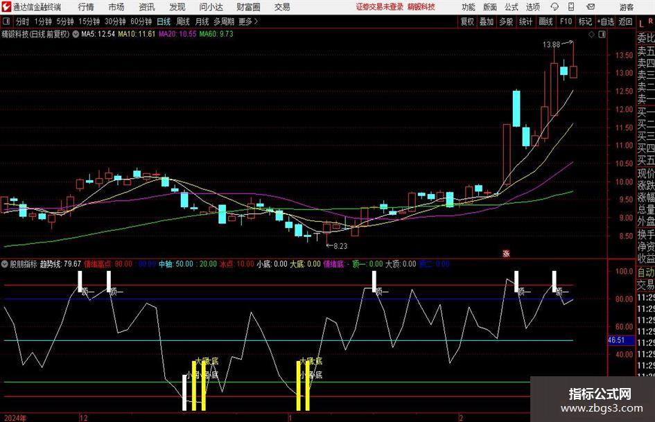Click the diamond icon above the chart
The image size is (655, 422).
591,35
